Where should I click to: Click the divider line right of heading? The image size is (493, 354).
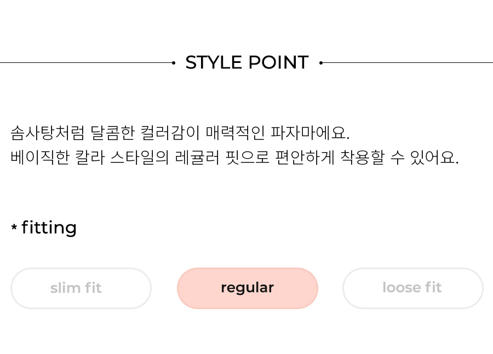coord(408,63)
